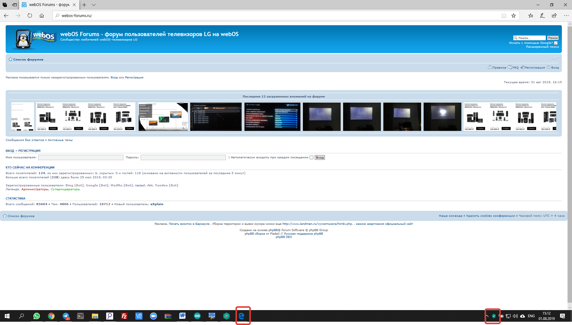Screen dimensions: 572x325
Task: Click the browser Refresh icon
Action: tap(30, 16)
